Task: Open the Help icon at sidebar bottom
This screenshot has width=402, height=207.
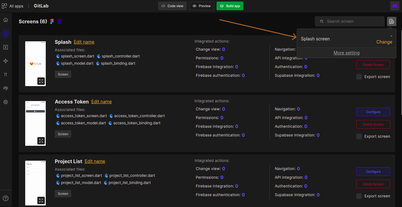Action: [5, 198]
